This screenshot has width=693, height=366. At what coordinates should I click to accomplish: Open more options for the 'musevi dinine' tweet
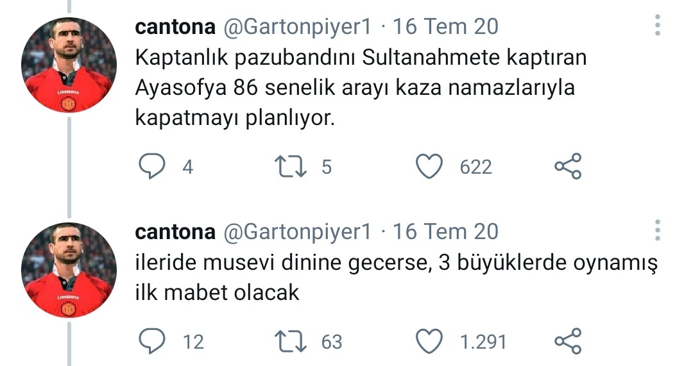(657, 231)
